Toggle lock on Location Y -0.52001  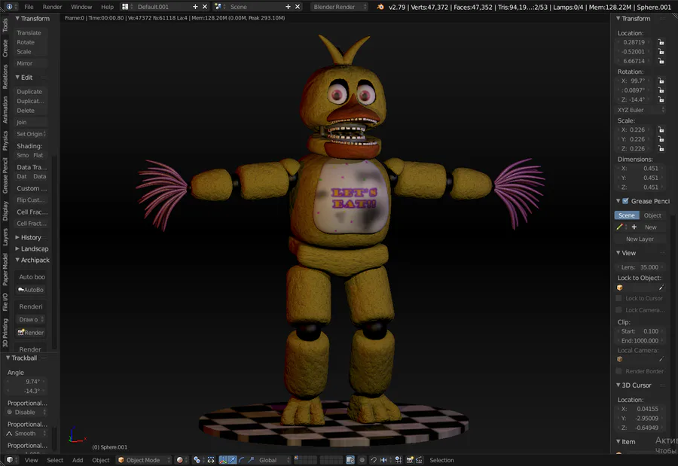pos(661,51)
